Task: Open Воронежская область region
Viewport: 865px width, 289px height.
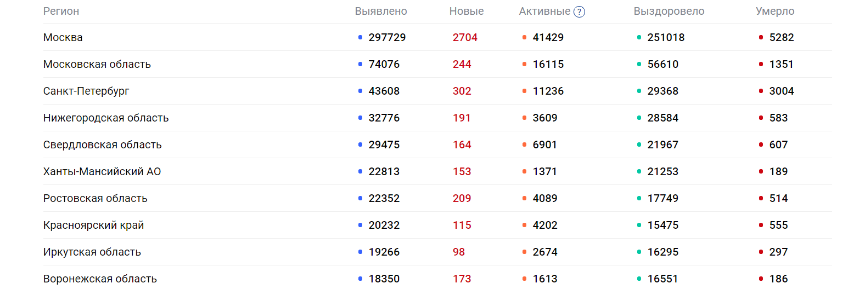Action: coord(100,279)
